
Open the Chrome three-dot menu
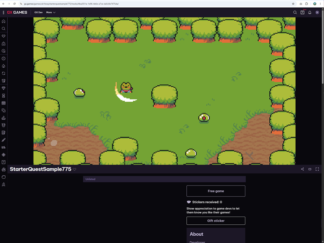[320, 4]
